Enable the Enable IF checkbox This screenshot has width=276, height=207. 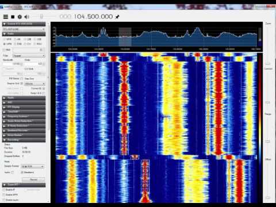[x=4, y=190]
